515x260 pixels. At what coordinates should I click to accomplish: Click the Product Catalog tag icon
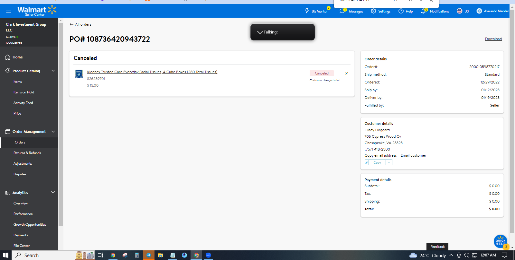8,71
